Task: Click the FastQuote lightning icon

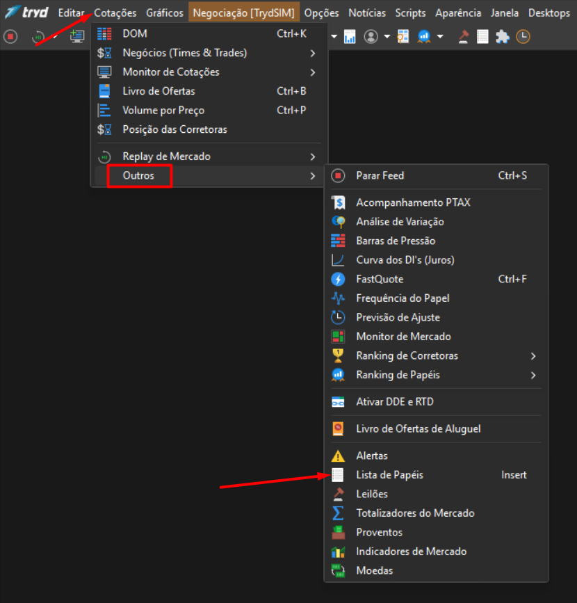Action: tap(338, 279)
